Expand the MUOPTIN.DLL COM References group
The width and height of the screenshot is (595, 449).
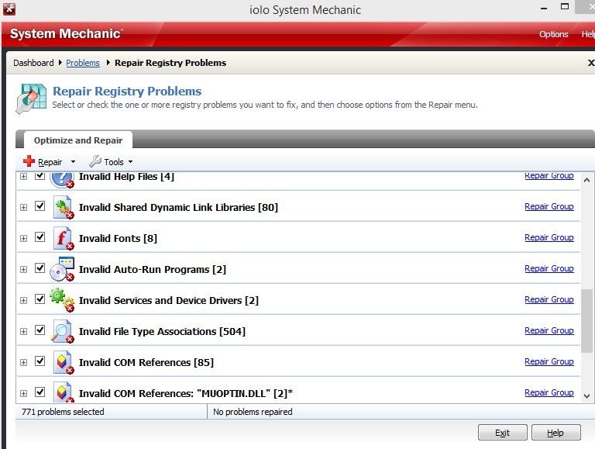pyautogui.click(x=23, y=393)
